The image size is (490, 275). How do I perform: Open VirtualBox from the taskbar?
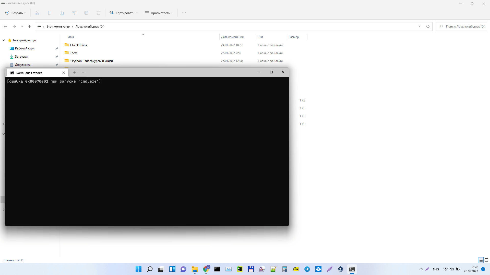pos(341,269)
